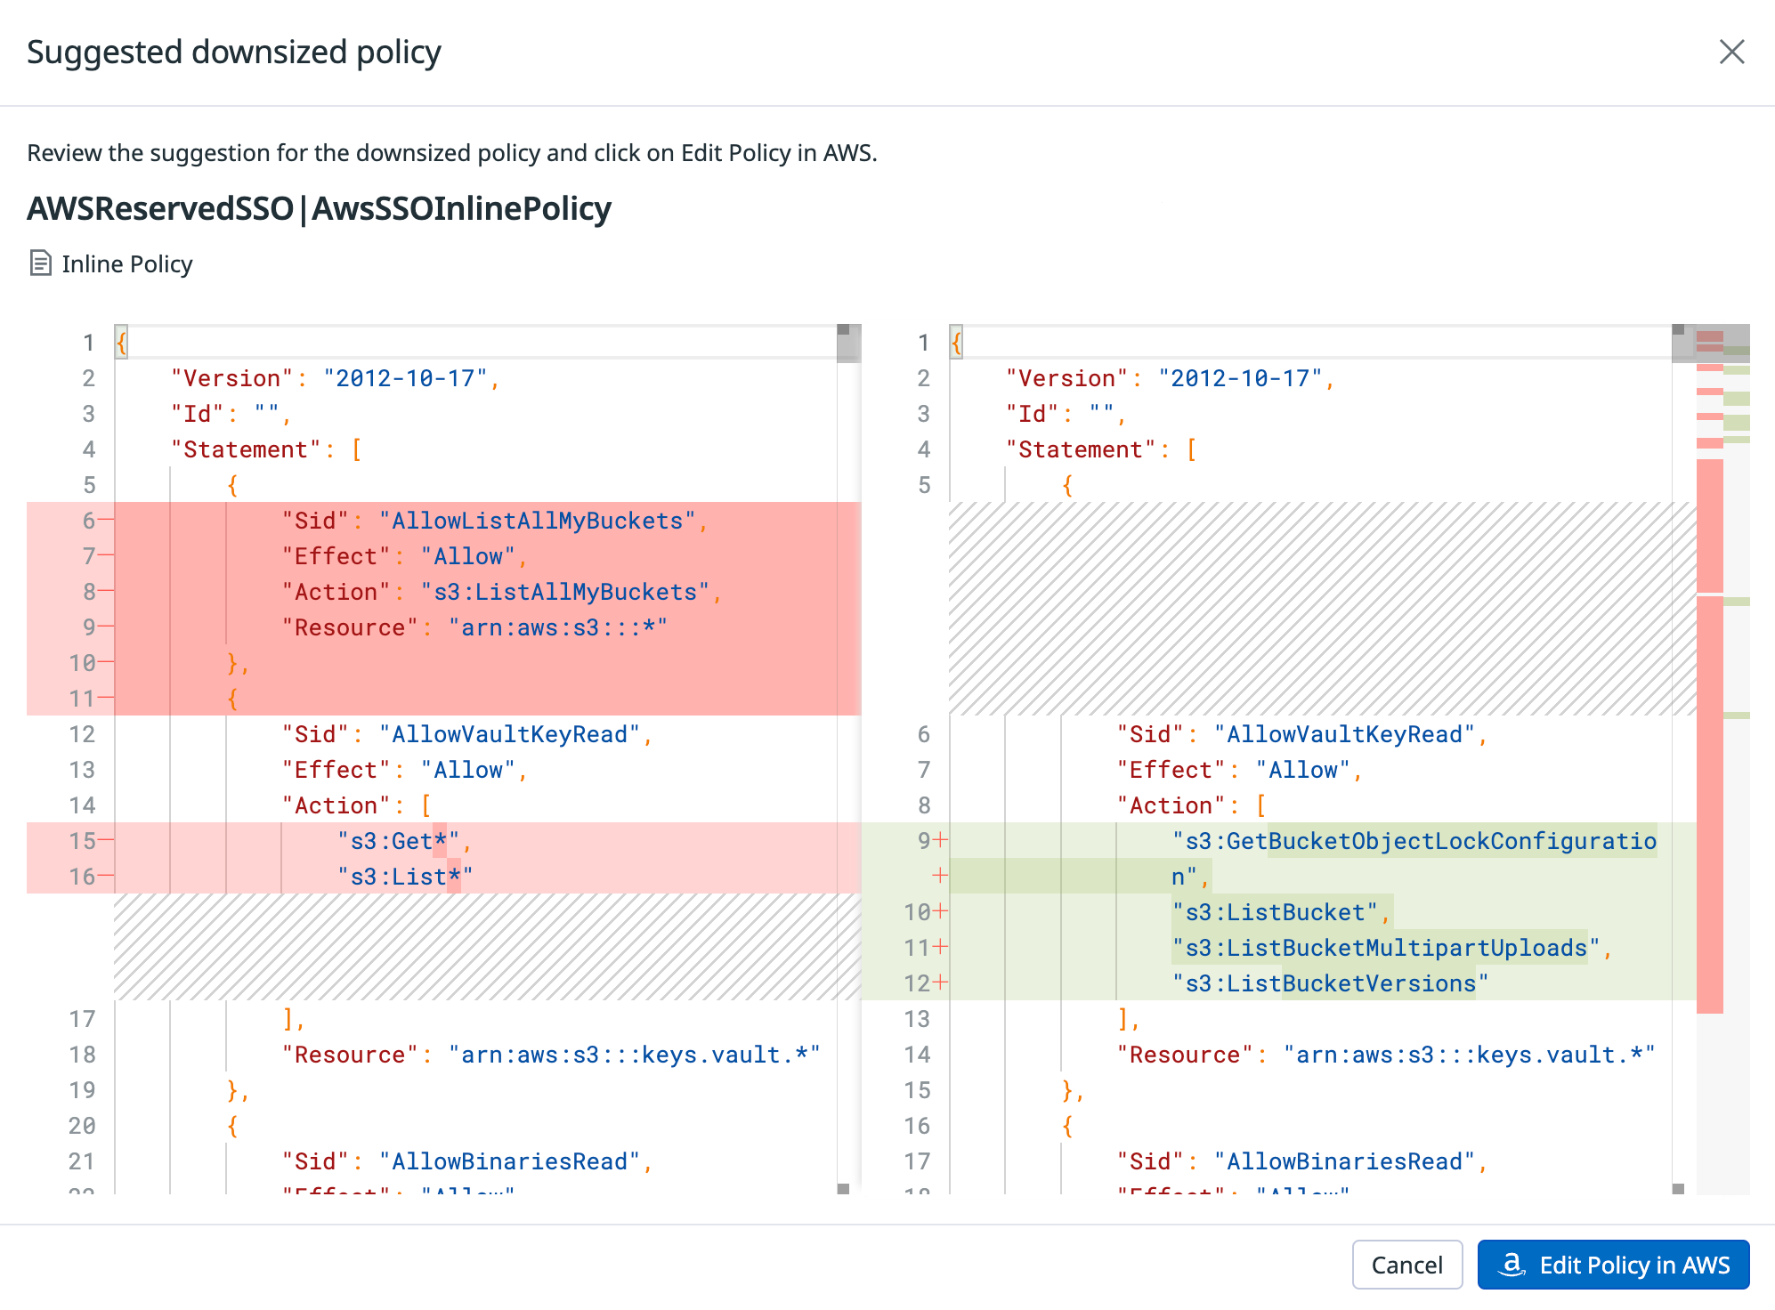Click "Action": [ on right line 8
The width and height of the screenshot is (1775, 1310).
1192,805
